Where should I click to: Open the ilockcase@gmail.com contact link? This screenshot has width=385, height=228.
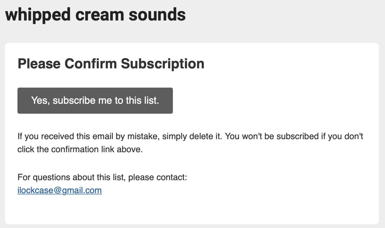click(59, 190)
